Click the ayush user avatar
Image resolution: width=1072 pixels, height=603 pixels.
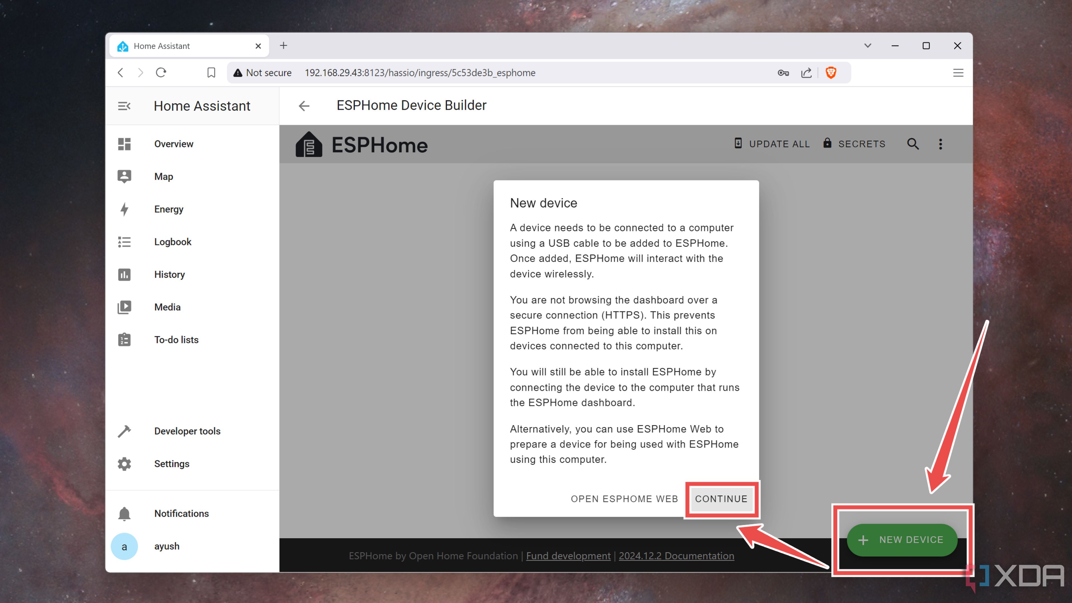point(124,546)
